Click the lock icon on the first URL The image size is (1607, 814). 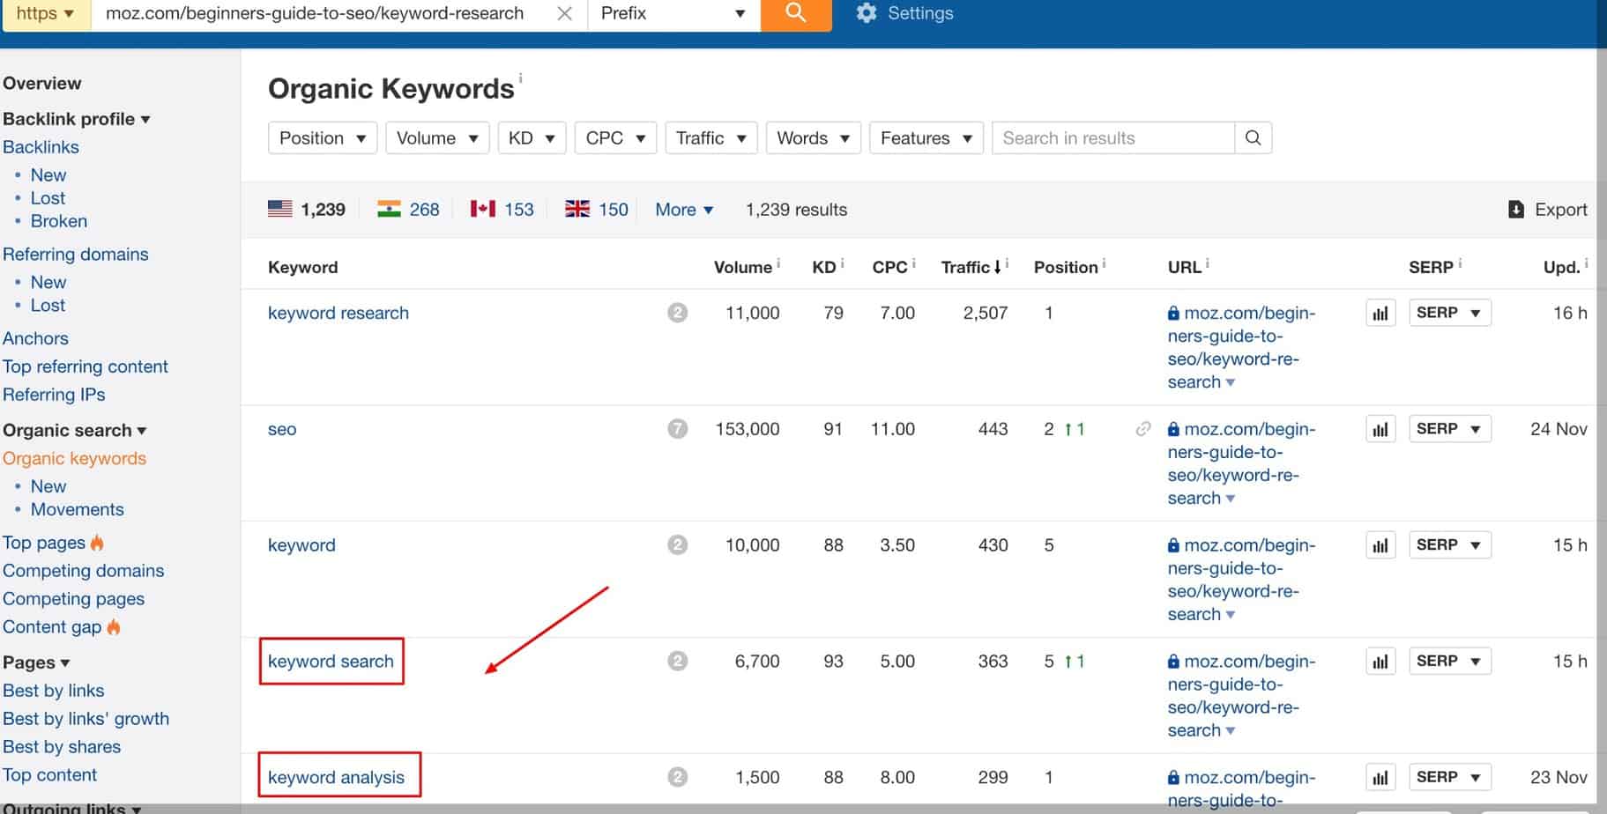[1173, 313]
